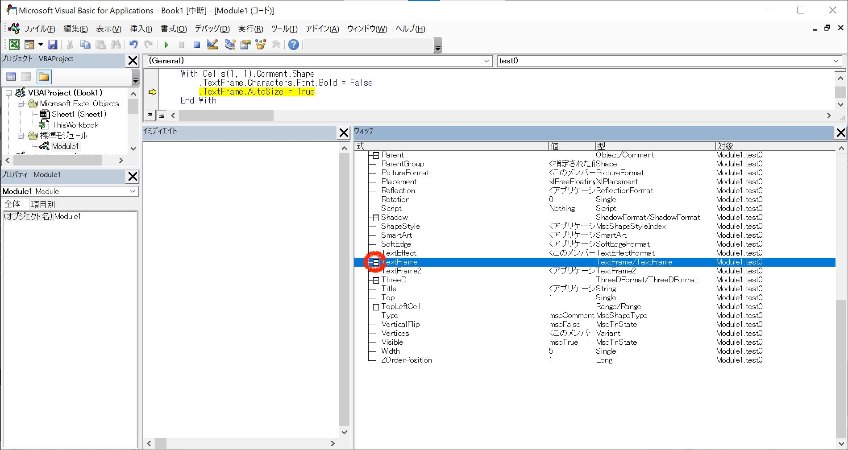The width and height of the screenshot is (848, 450).
Task: Click View Object icon in Project panel
Action: coord(26,77)
